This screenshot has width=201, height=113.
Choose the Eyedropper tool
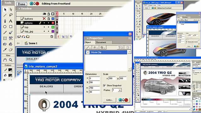point(5,50)
